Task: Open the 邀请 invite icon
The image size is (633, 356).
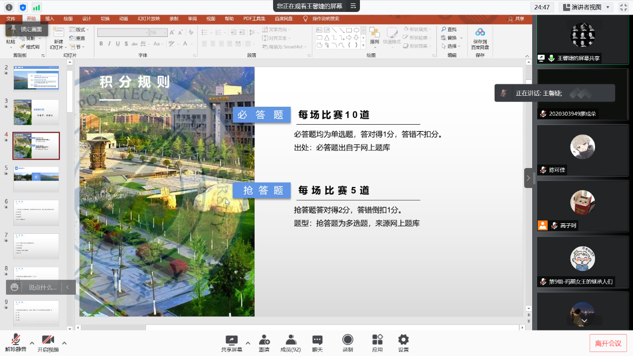Action: coord(264,343)
